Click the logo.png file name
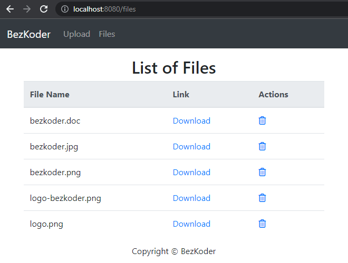Screen dimensions: 348x263 [x=46, y=224]
